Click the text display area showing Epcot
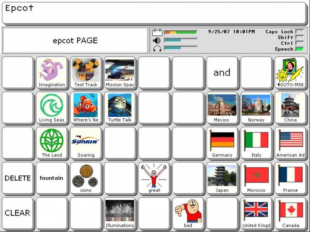The width and height of the screenshot is (310, 232). click(154, 14)
